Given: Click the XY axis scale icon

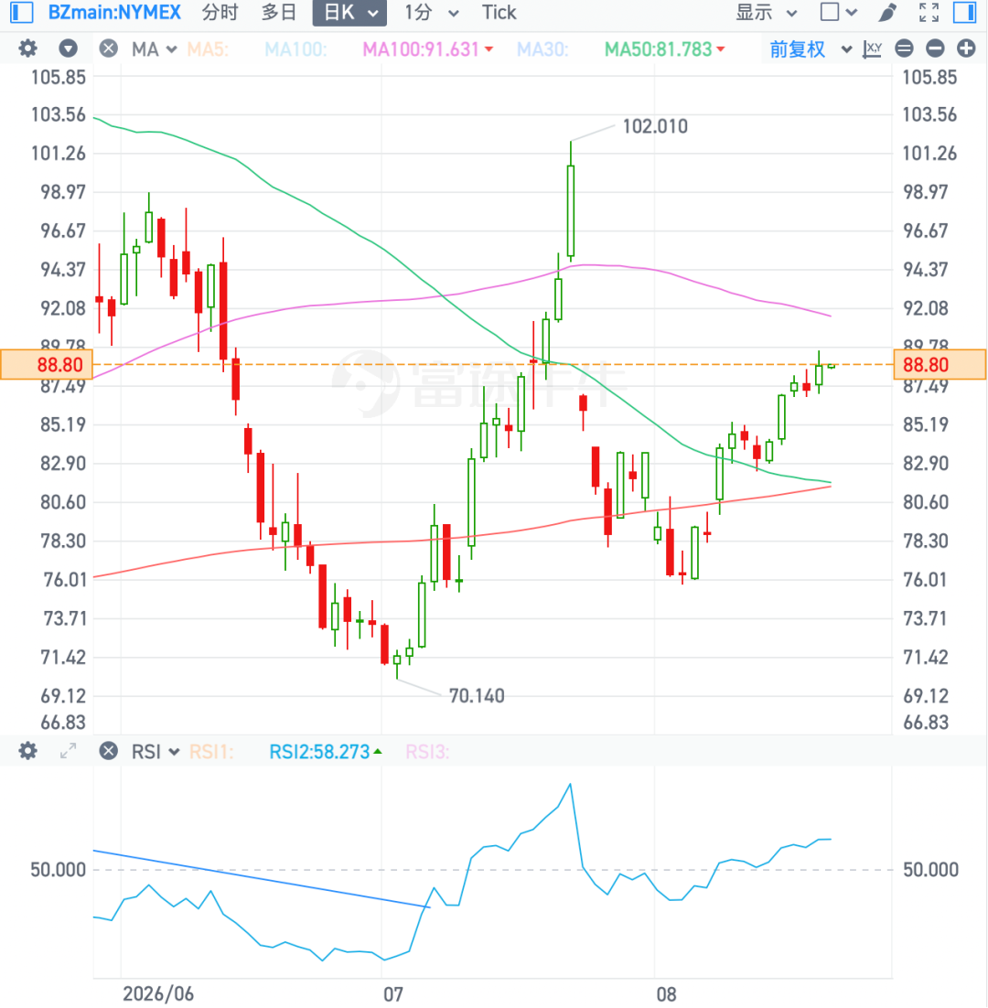Looking at the screenshot, I should [x=873, y=48].
